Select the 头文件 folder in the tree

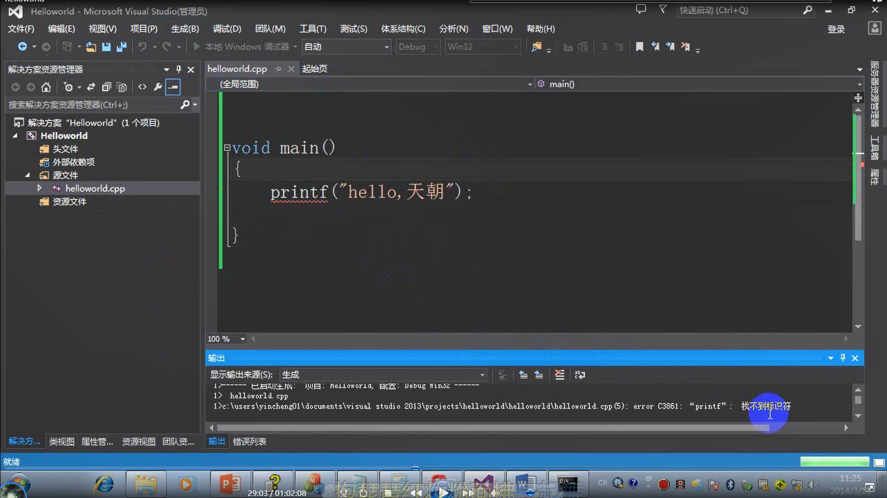click(65, 149)
